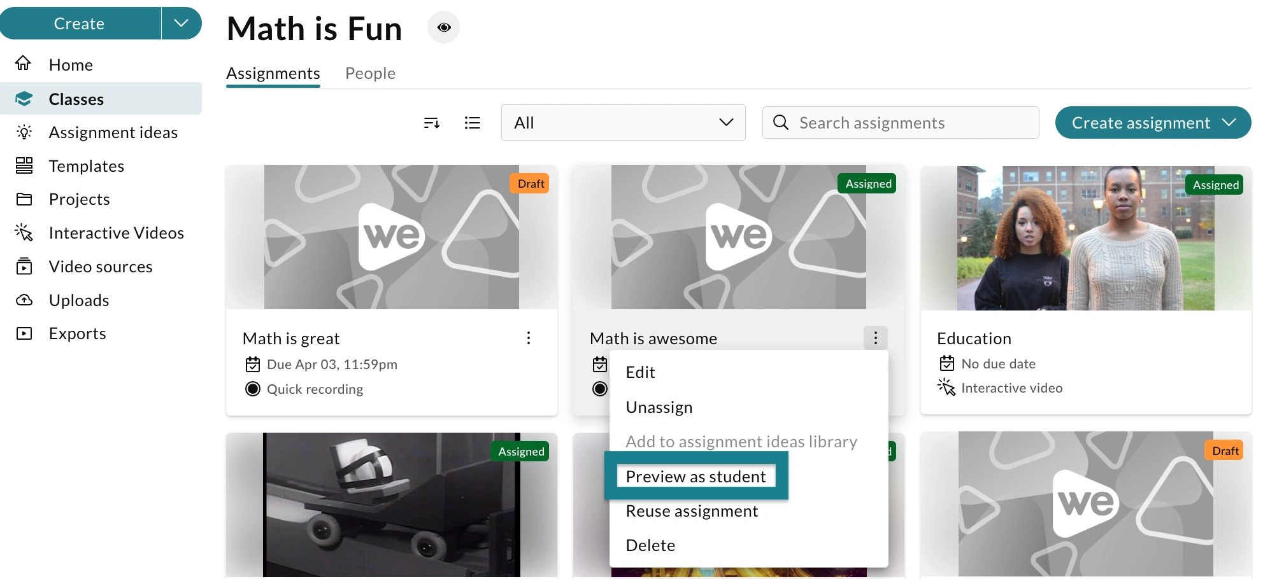Switch to list view icon
The width and height of the screenshot is (1263, 579).
pos(473,123)
